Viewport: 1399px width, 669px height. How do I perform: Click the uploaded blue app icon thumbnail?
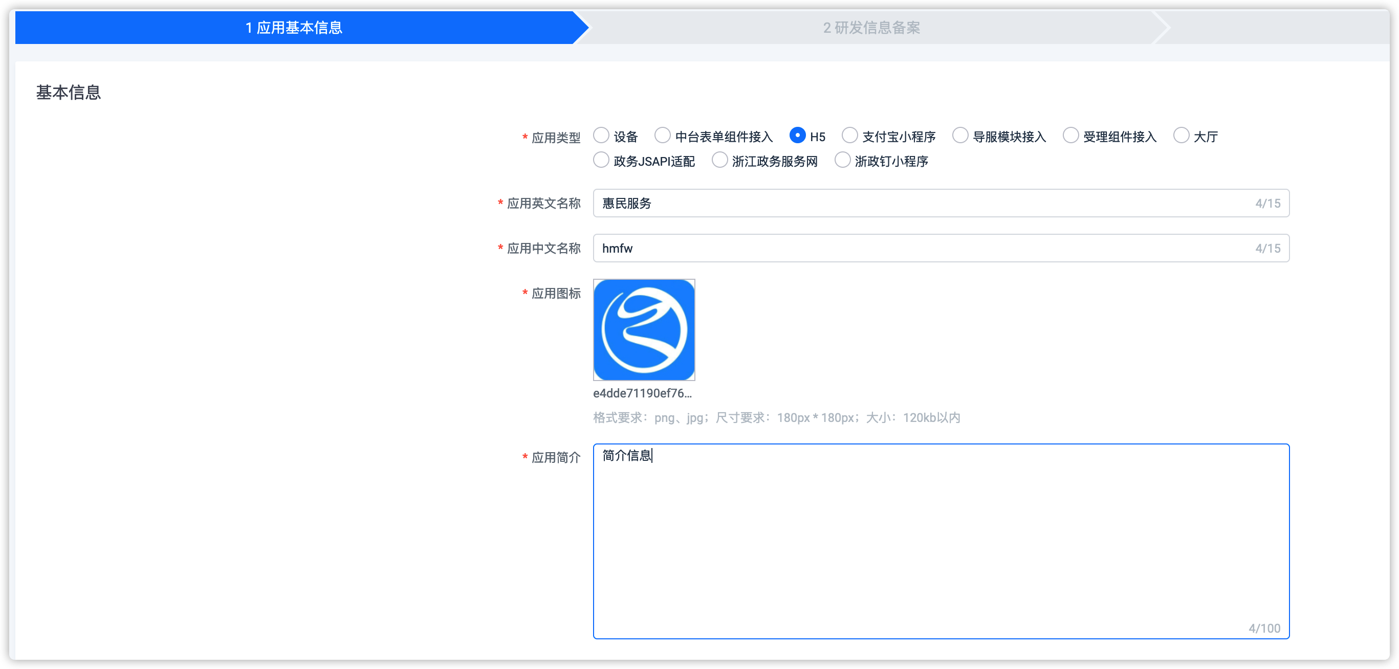tap(644, 329)
